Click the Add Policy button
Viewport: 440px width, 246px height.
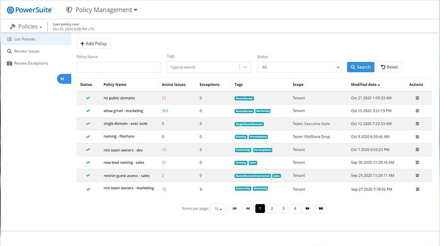coord(93,43)
